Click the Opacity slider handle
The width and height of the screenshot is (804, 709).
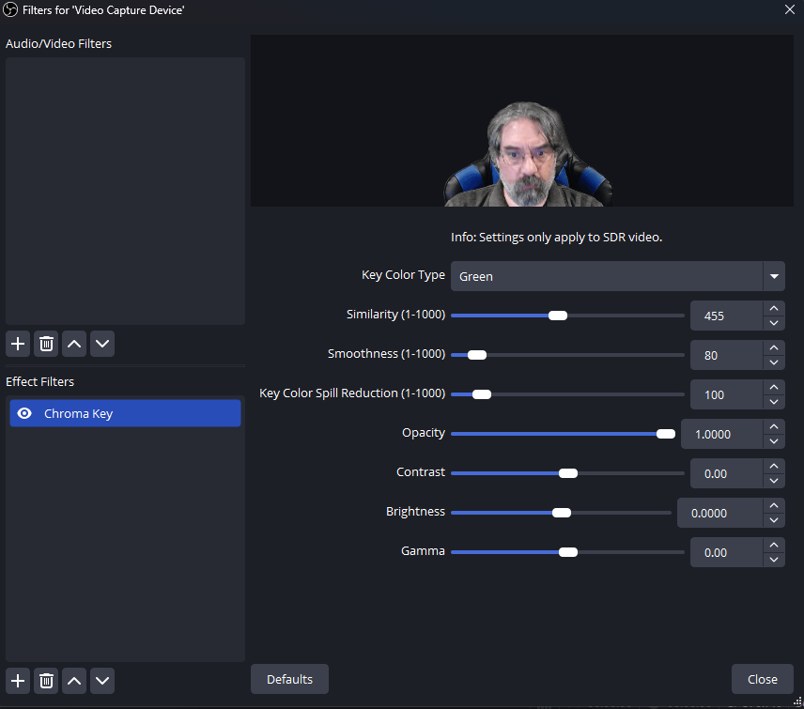[x=666, y=434]
